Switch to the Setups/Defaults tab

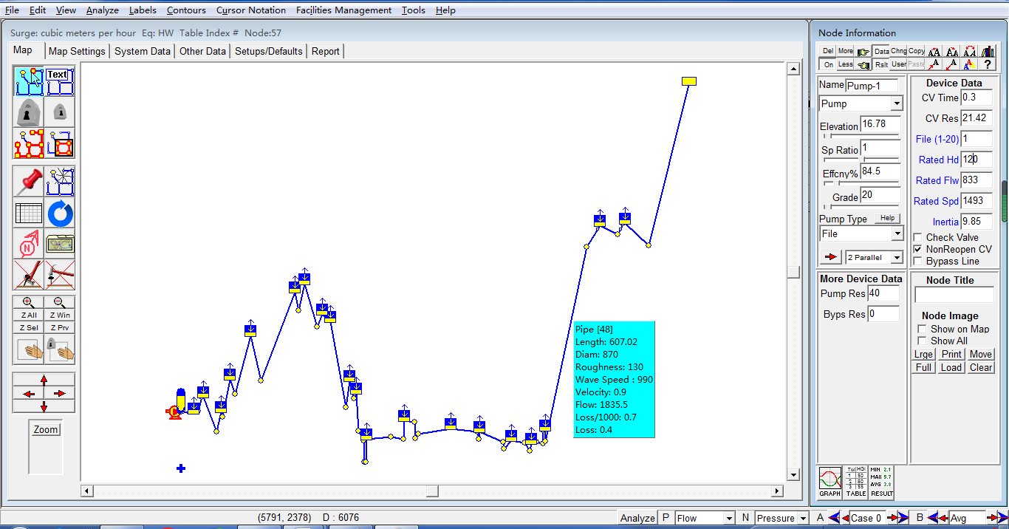269,51
